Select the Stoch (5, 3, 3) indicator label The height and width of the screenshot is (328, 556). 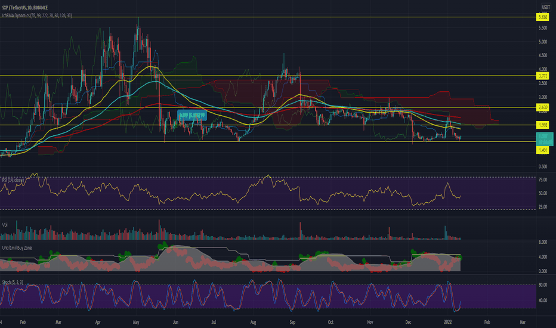(13, 282)
